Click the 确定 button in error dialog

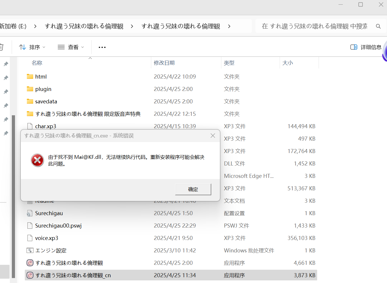tap(193, 189)
